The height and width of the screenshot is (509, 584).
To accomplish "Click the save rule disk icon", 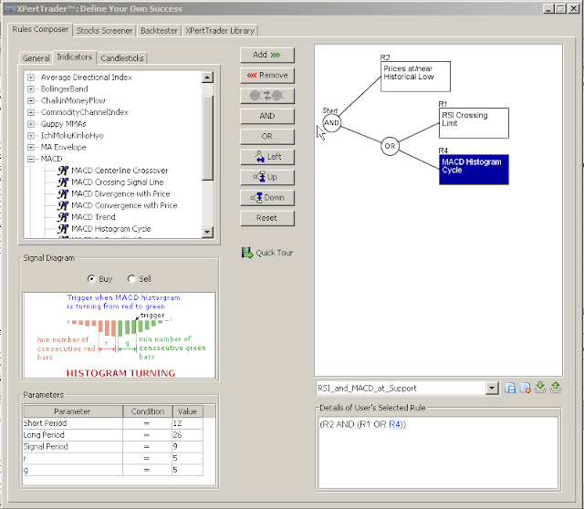I will click(x=510, y=388).
